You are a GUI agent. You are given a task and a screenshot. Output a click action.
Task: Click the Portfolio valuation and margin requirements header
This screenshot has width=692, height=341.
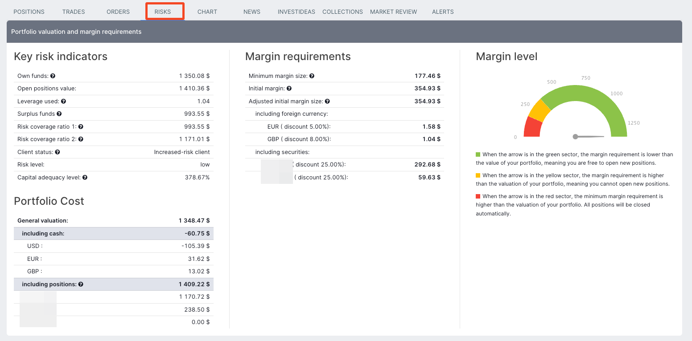tap(76, 32)
